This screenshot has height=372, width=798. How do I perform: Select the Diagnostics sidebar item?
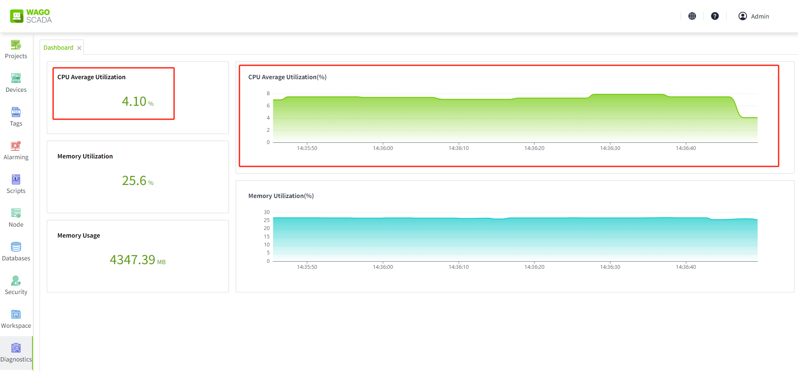coord(16,353)
